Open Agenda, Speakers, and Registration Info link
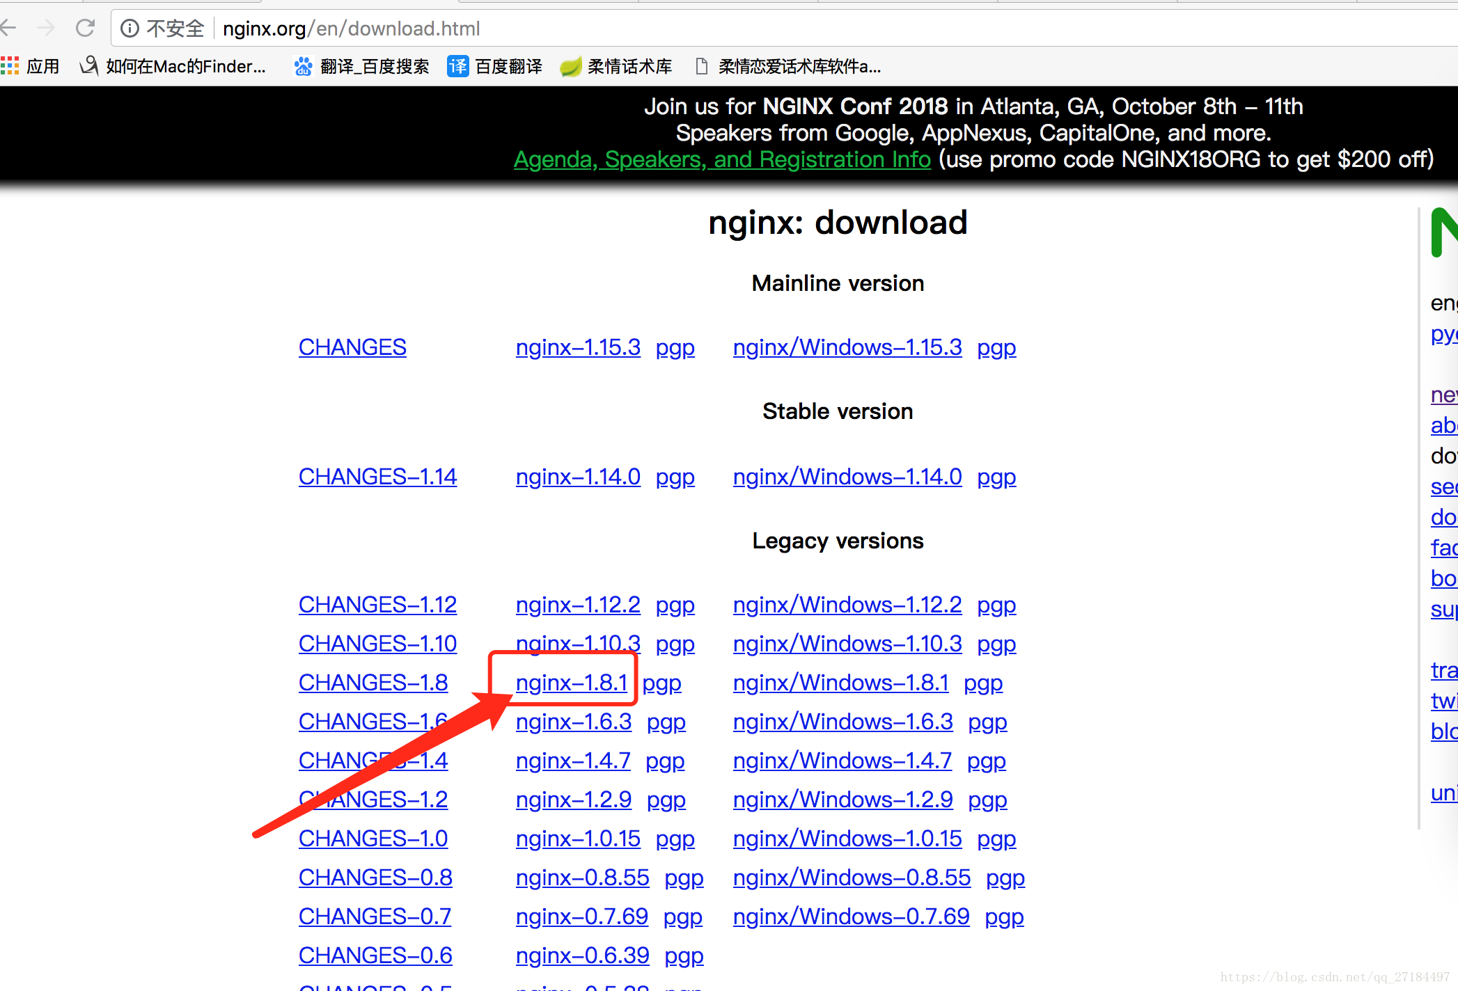Viewport: 1458px width, 991px height. 722,159
